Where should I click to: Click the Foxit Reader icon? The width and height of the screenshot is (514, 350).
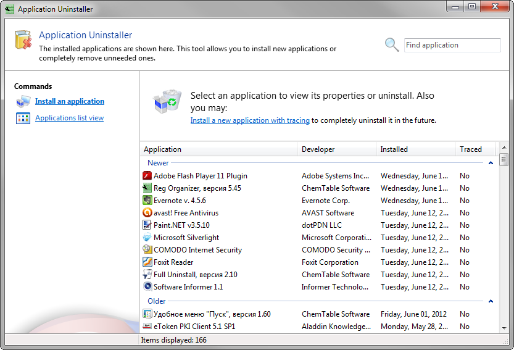[x=147, y=262]
